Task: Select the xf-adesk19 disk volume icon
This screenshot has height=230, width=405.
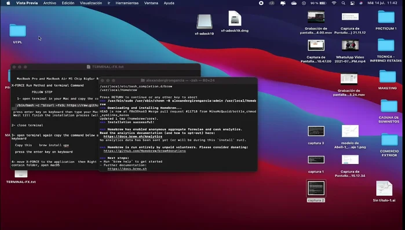Action: click(205, 21)
